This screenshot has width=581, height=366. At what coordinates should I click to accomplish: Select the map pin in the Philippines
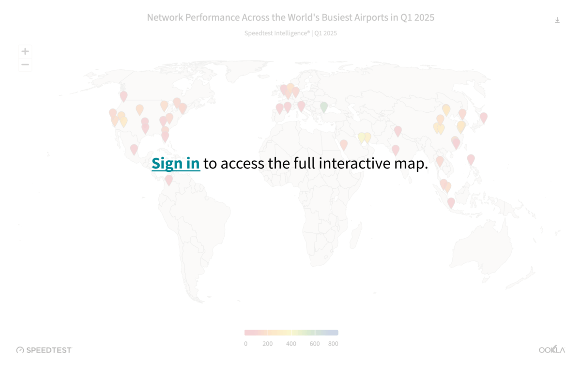(471, 159)
